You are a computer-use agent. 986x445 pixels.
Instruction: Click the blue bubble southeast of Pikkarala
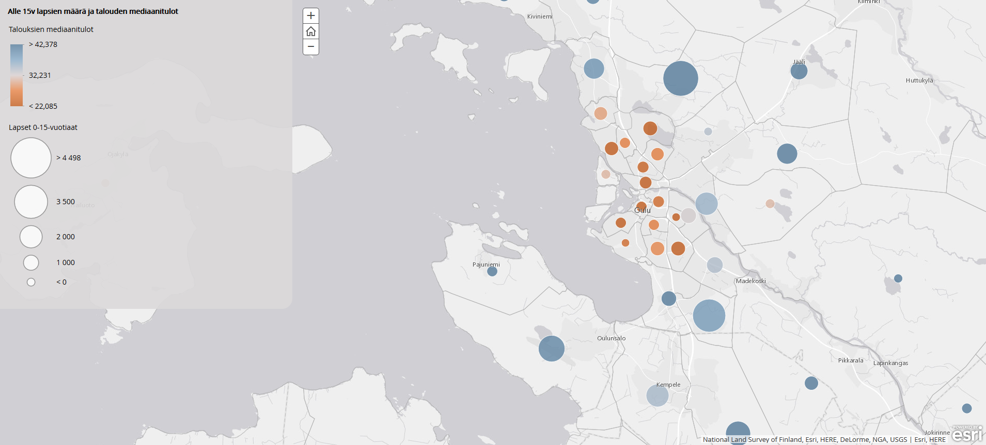tap(811, 383)
